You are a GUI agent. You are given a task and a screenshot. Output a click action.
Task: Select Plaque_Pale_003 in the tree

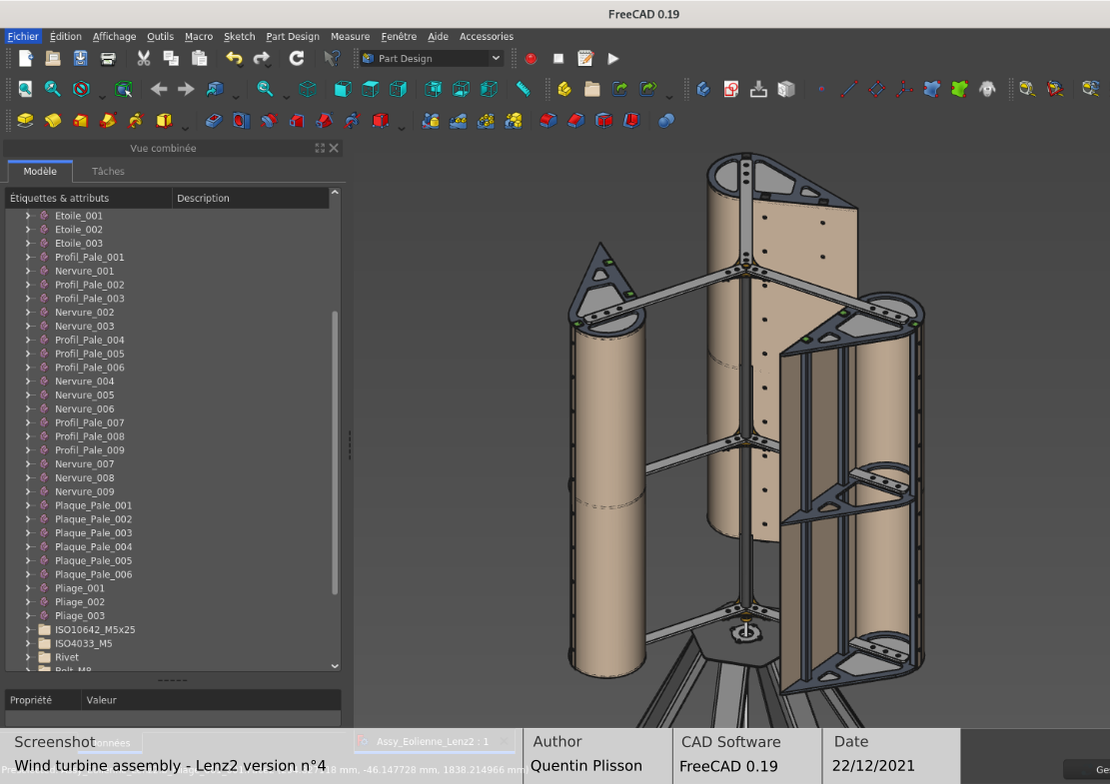coord(93,533)
